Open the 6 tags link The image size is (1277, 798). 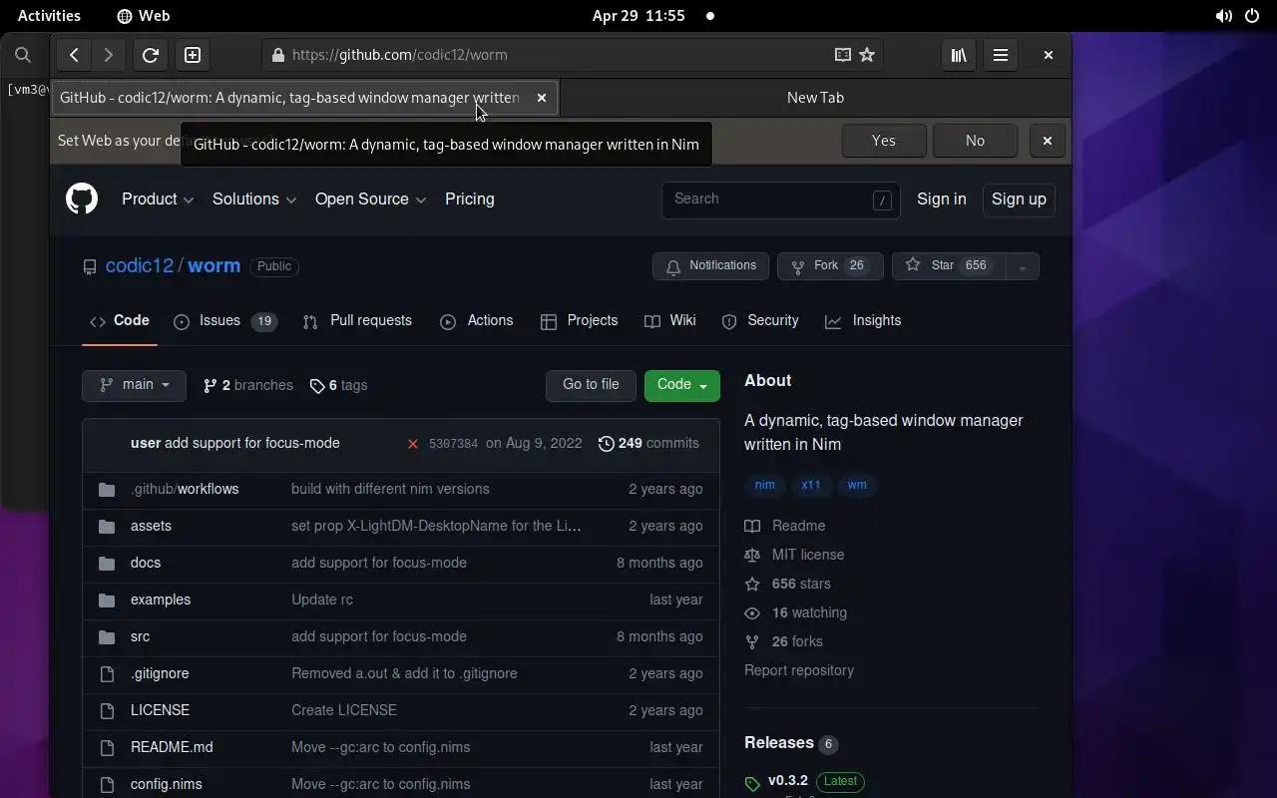pyautogui.click(x=338, y=385)
